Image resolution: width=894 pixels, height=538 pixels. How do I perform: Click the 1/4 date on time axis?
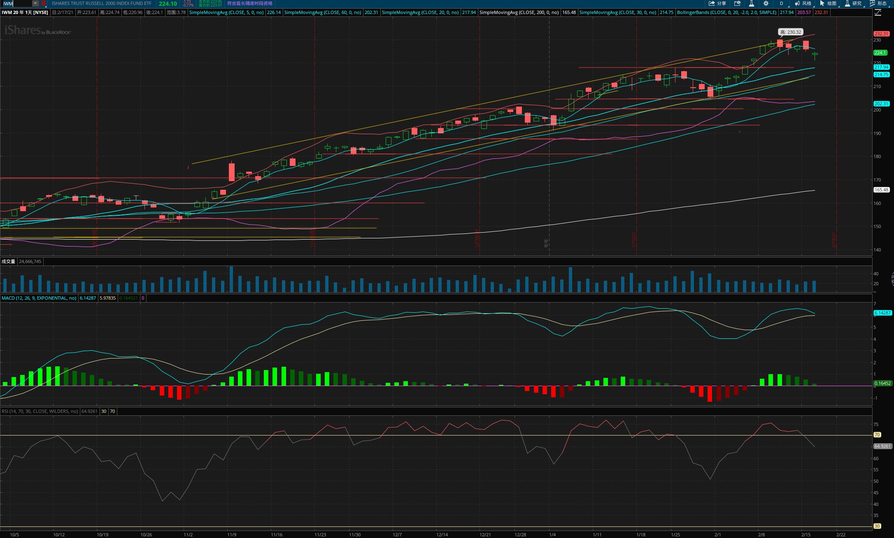tap(552, 535)
